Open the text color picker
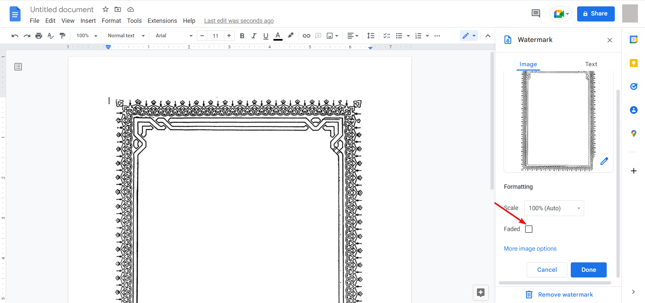The height and width of the screenshot is (303, 645). [x=278, y=36]
